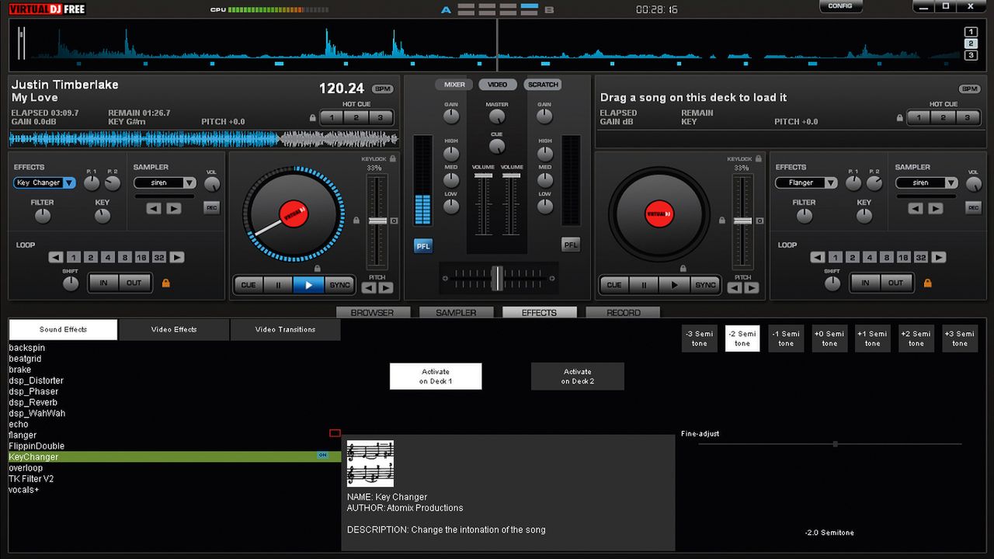This screenshot has width=994, height=559.
Task: Select +0 Semitone button
Action: (829, 339)
